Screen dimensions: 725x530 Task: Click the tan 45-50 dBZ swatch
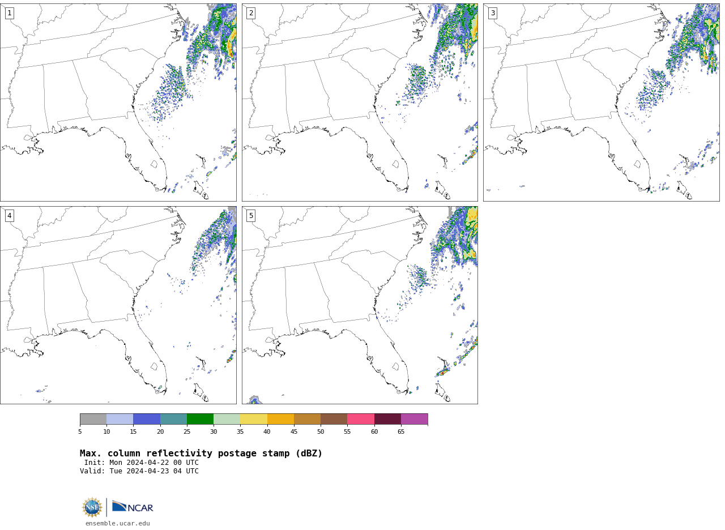pos(308,419)
